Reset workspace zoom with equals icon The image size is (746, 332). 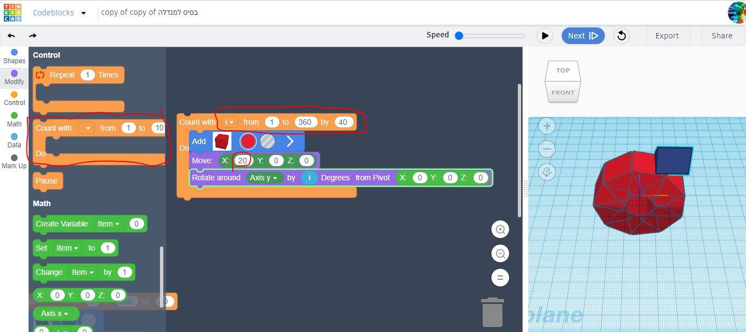click(x=500, y=278)
